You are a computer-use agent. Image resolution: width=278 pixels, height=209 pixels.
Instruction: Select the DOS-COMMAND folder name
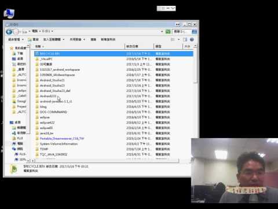(53, 112)
